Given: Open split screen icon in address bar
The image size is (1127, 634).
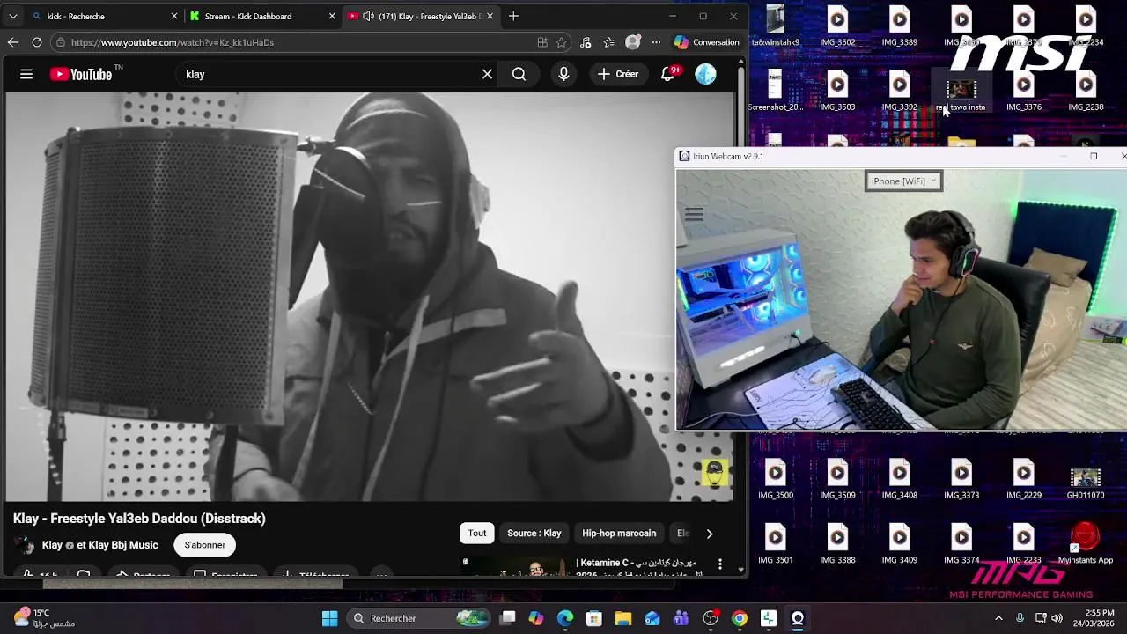Looking at the screenshot, I should coord(542,42).
